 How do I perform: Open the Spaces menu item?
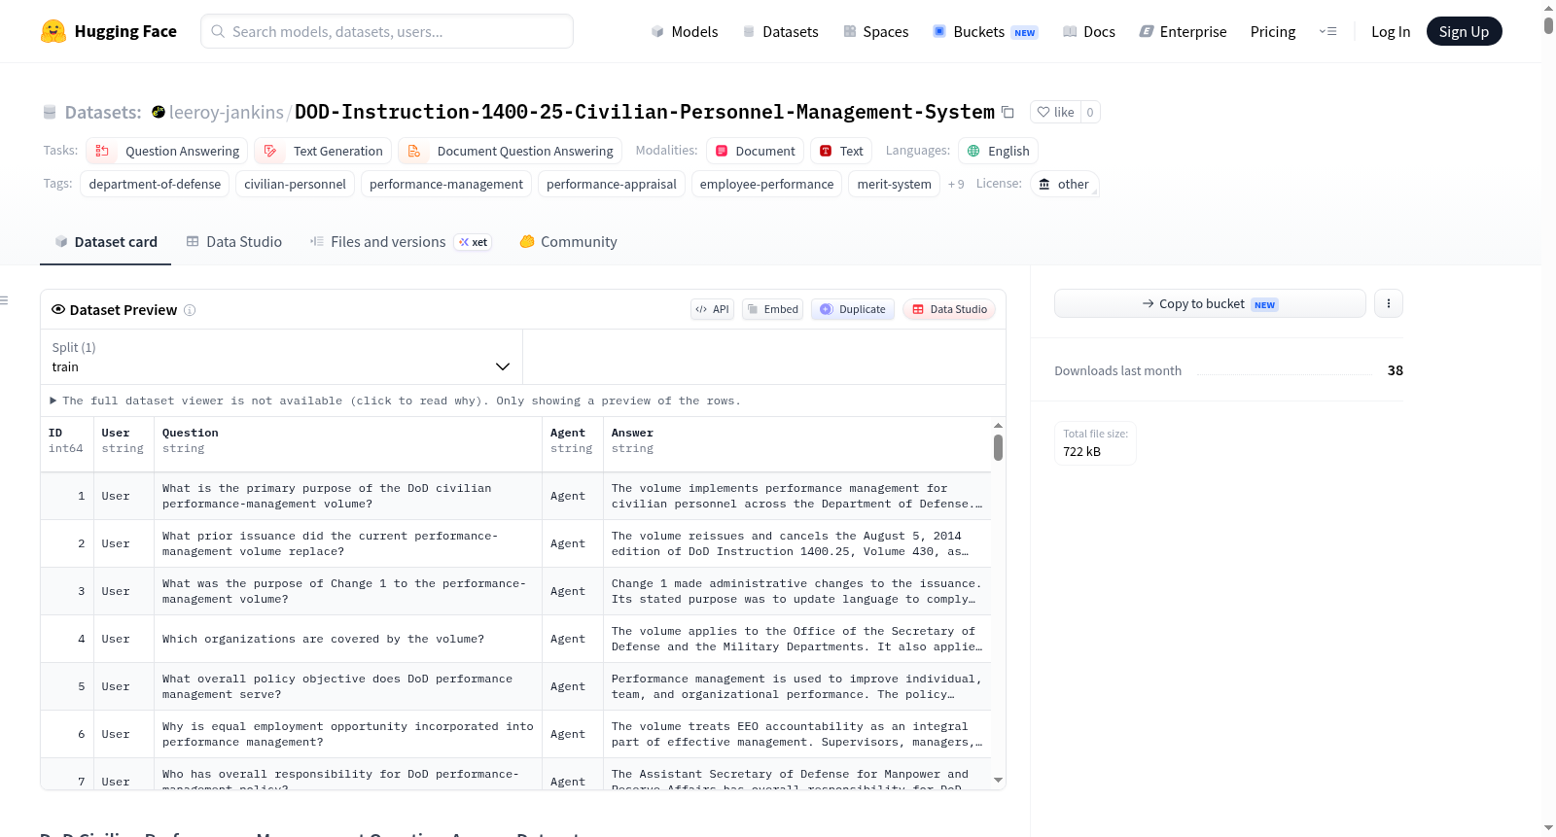coord(875,31)
